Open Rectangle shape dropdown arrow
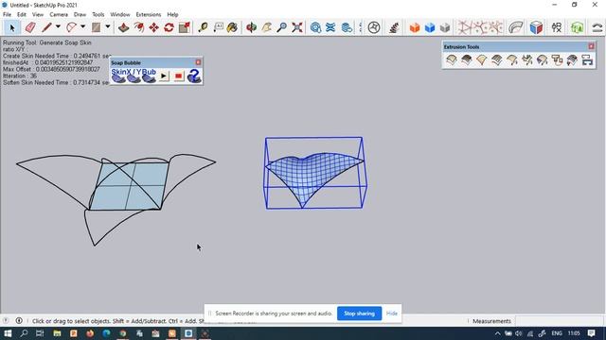 pyautogui.click(x=107, y=27)
